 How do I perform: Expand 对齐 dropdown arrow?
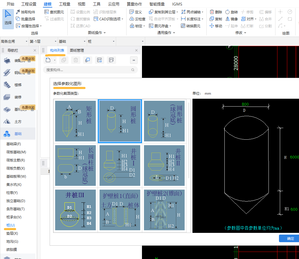click(255, 19)
